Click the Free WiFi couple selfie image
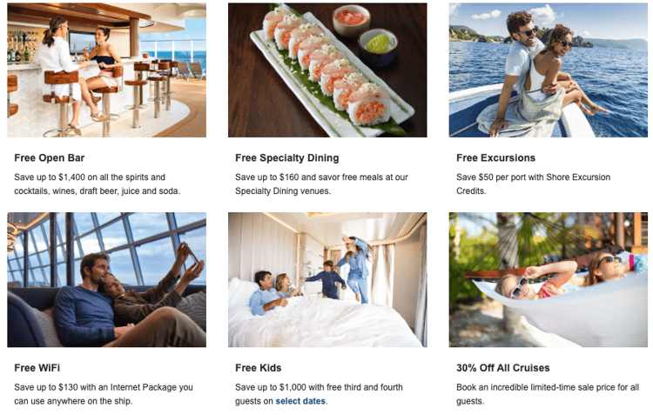The height and width of the screenshot is (415, 653). point(106,280)
